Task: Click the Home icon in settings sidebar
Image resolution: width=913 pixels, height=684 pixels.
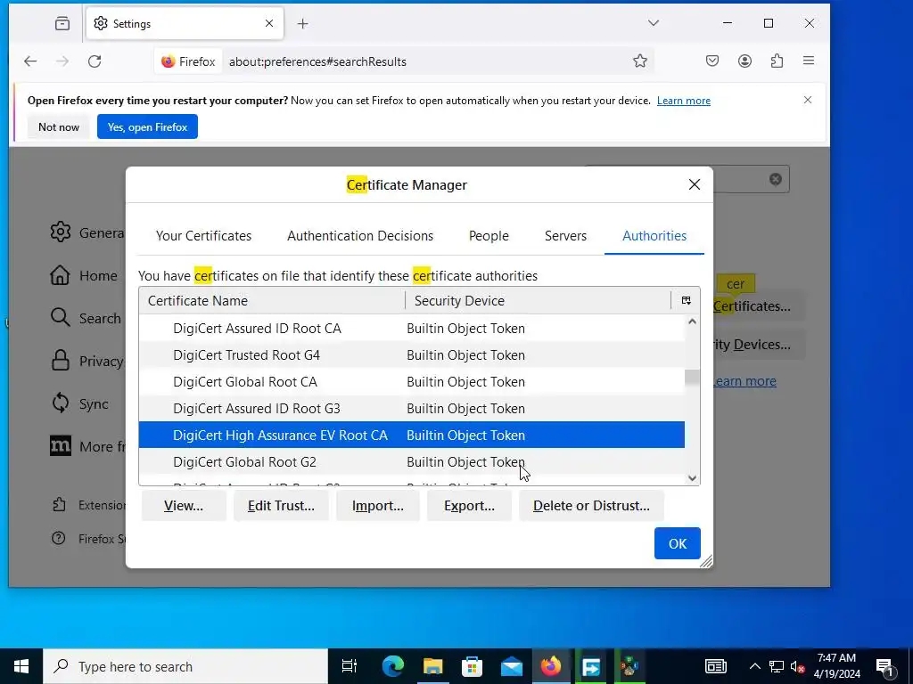Action: tap(60, 275)
